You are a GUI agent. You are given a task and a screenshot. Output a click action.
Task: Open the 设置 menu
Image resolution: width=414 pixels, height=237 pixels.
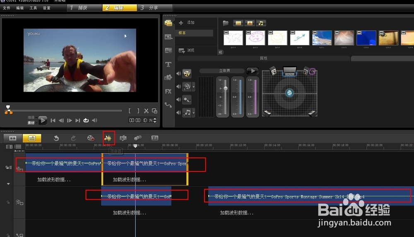[x=46, y=8]
